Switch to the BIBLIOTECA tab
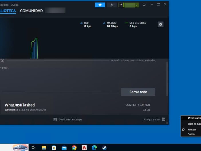Screen dimensions: 201x151 [8, 11]
